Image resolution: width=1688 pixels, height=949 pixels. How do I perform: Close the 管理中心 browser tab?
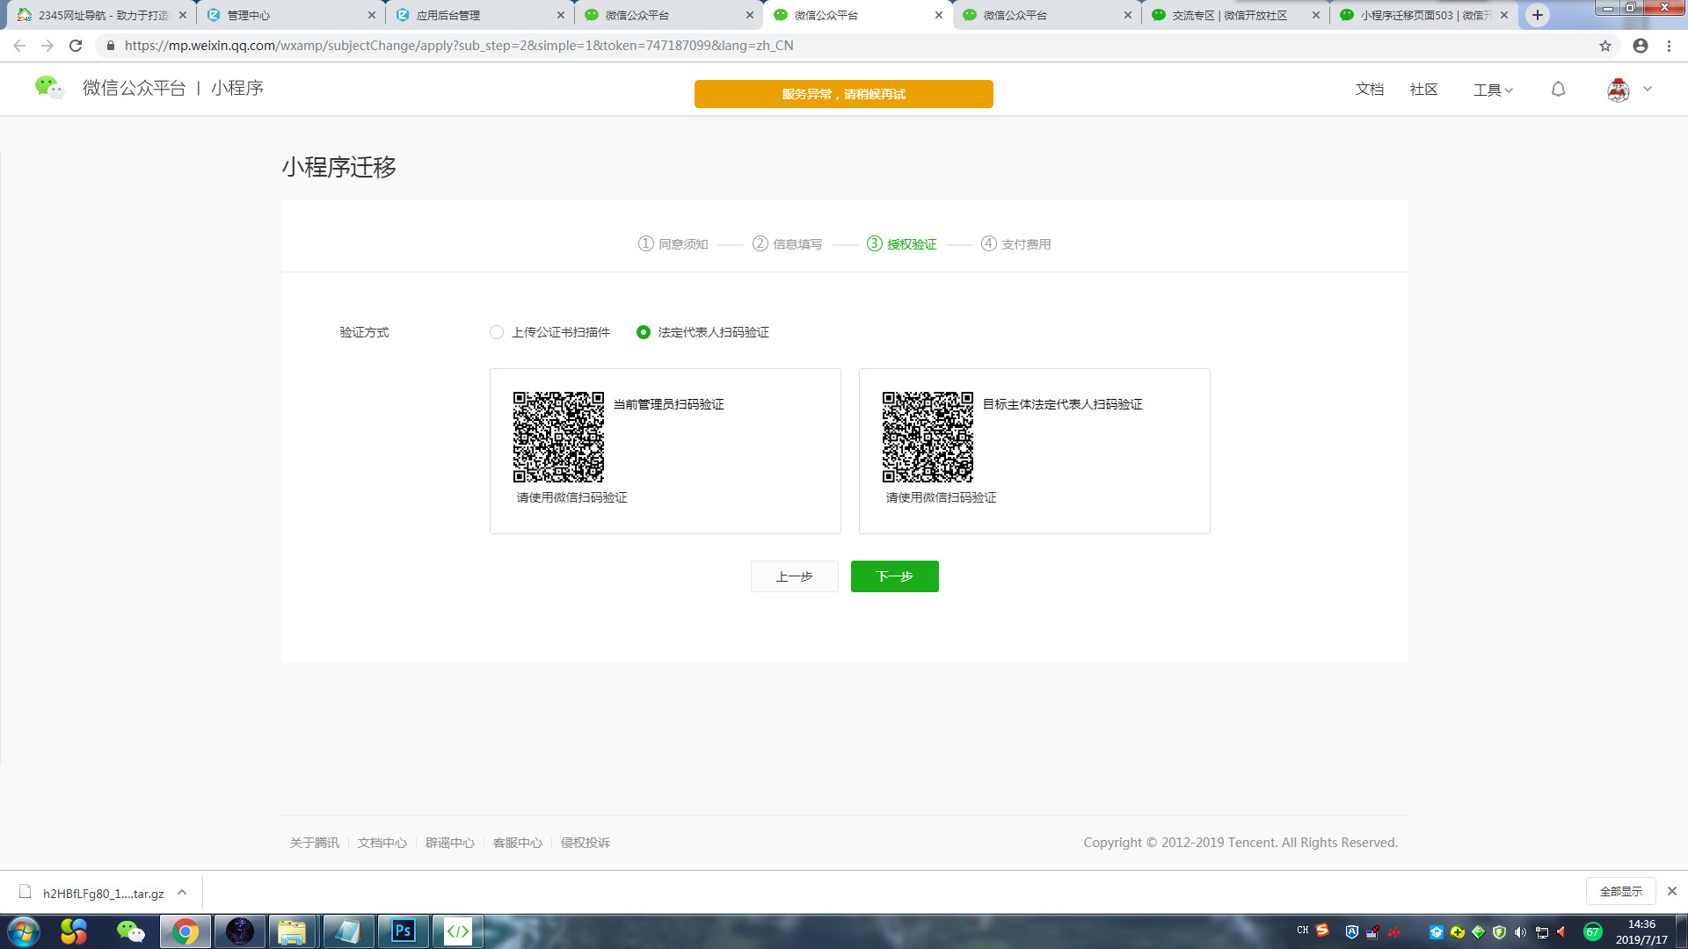[x=371, y=15]
